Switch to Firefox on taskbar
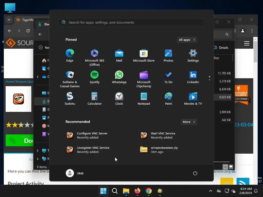The image size is (263, 197). click(x=137, y=191)
